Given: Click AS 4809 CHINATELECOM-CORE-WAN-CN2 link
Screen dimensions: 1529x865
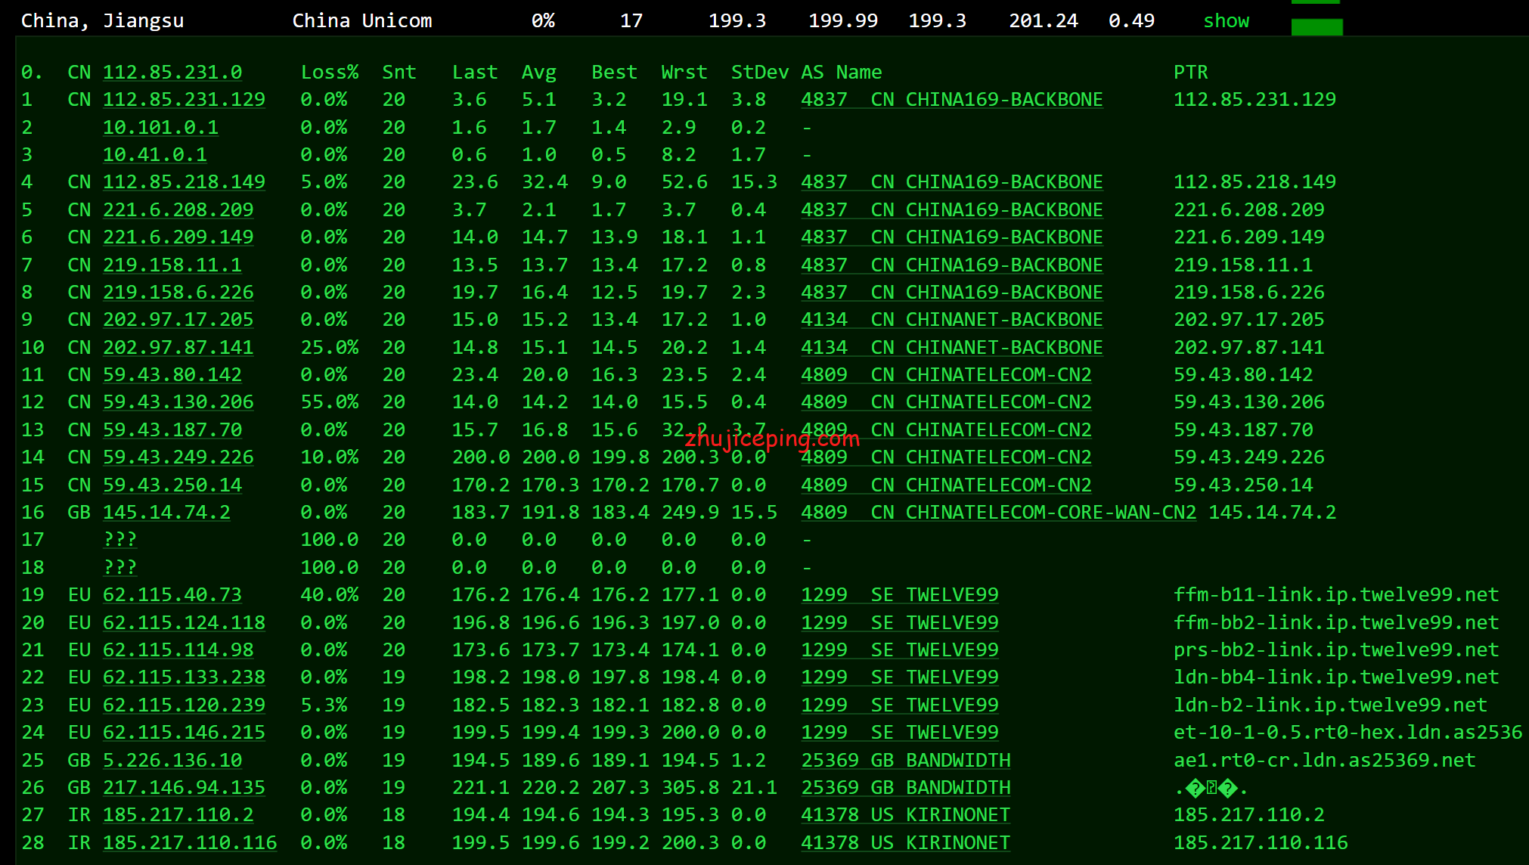Looking at the screenshot, I should (998, 513).
